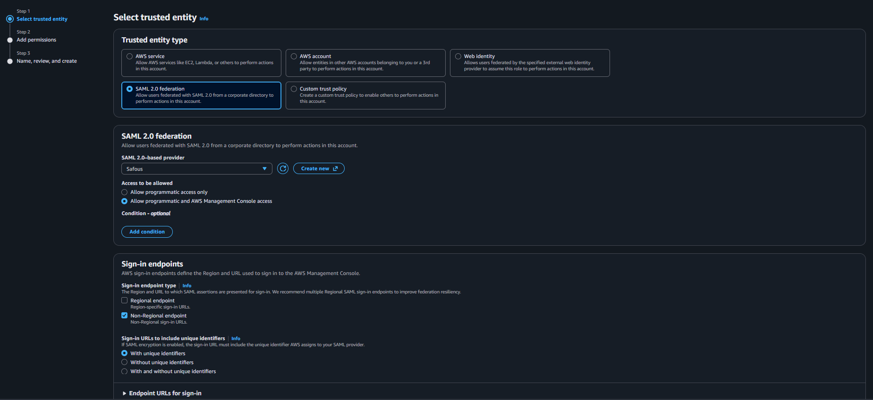873x400 pixels.
Task: Select Without unique identifiers option
Action: [125, 362]
